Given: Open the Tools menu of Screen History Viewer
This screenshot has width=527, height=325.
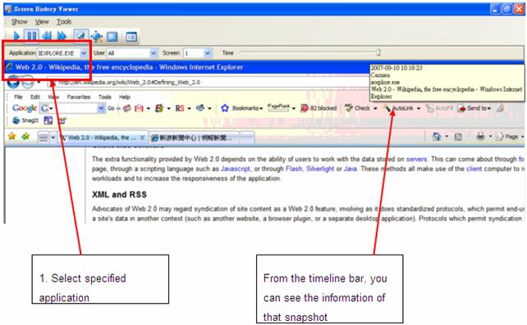Looking at the screenshot, I should click(x=64, y=22).
